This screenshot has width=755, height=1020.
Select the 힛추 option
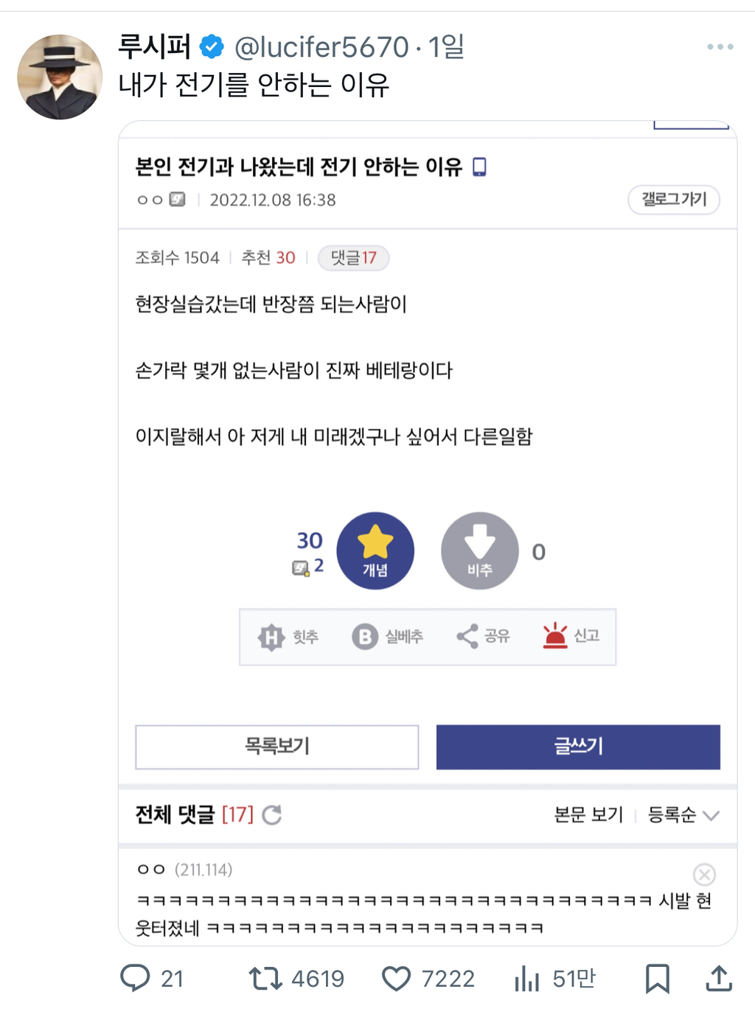288,636
